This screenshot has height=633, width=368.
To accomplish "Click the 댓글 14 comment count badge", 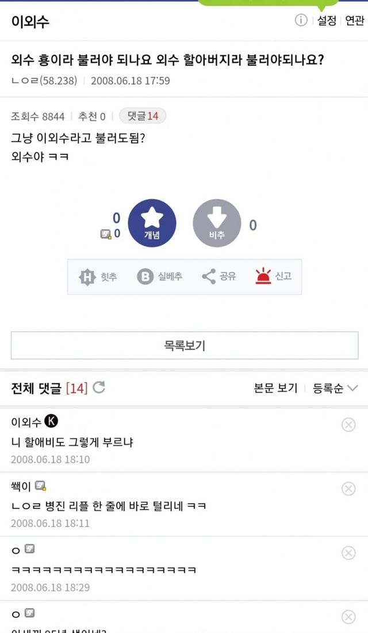I will pos(143,116).
